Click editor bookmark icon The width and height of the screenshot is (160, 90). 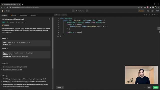click(144, 15)
